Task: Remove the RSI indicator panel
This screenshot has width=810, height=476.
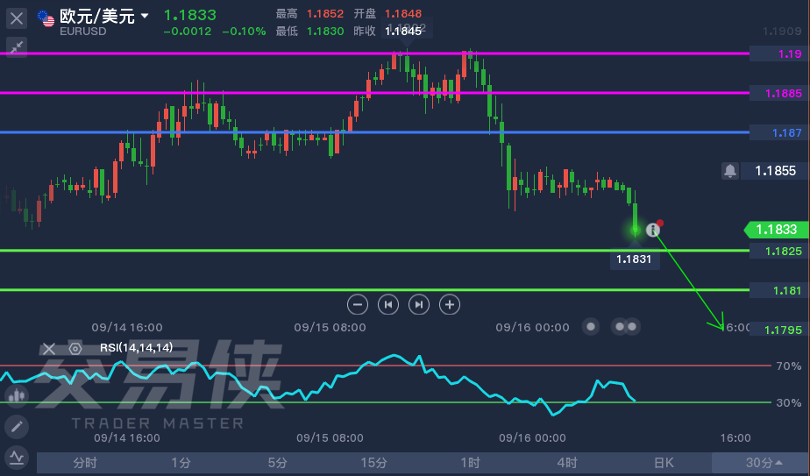Action: [x=48, y=349]
